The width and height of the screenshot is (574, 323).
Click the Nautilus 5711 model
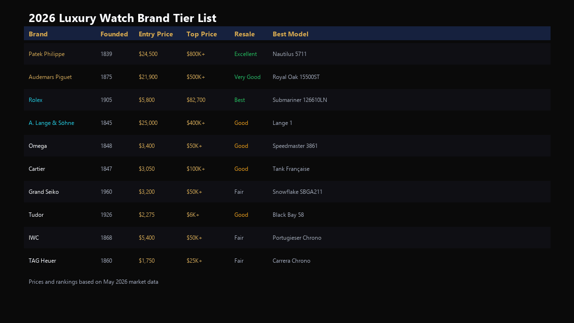point(289,54)
